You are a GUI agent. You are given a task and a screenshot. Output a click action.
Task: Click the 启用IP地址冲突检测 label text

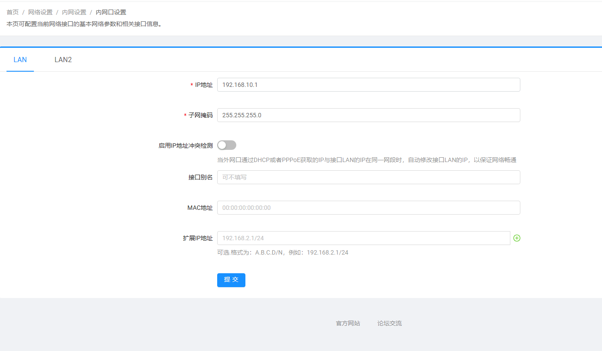click(185, 146)
